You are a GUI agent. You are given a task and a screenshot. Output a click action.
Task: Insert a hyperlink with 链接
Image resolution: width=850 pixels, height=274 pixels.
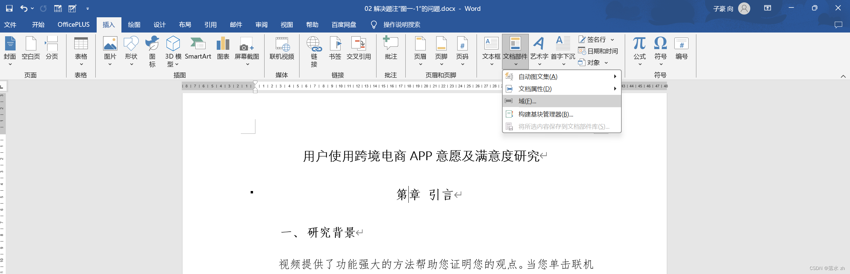tap(314, 51)
